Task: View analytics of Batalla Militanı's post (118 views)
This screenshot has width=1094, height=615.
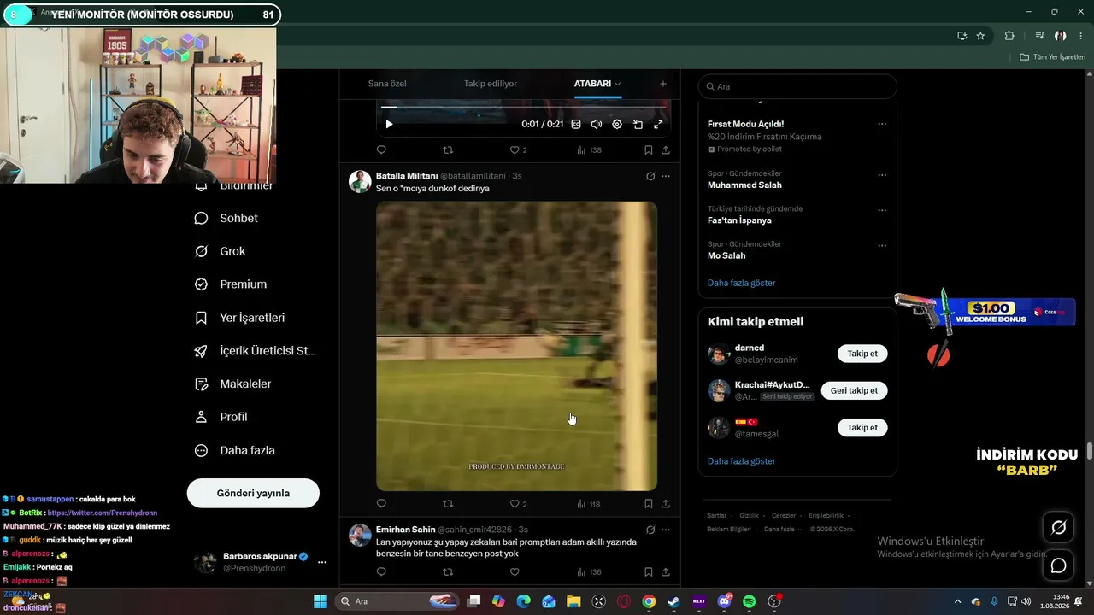Action: point(589,504)
